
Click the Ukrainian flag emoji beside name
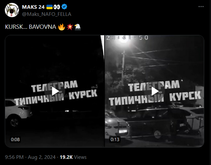(x=49, y=7)
